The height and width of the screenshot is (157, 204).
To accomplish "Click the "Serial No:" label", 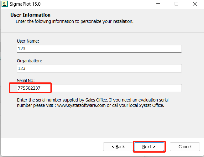I will click(x=26, y=80).
